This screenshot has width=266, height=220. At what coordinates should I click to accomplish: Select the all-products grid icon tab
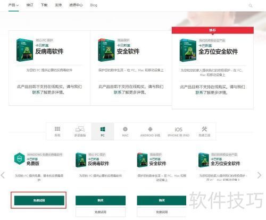[57, 131]
